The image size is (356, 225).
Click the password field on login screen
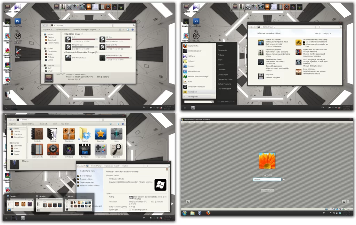tap(267, 179)
